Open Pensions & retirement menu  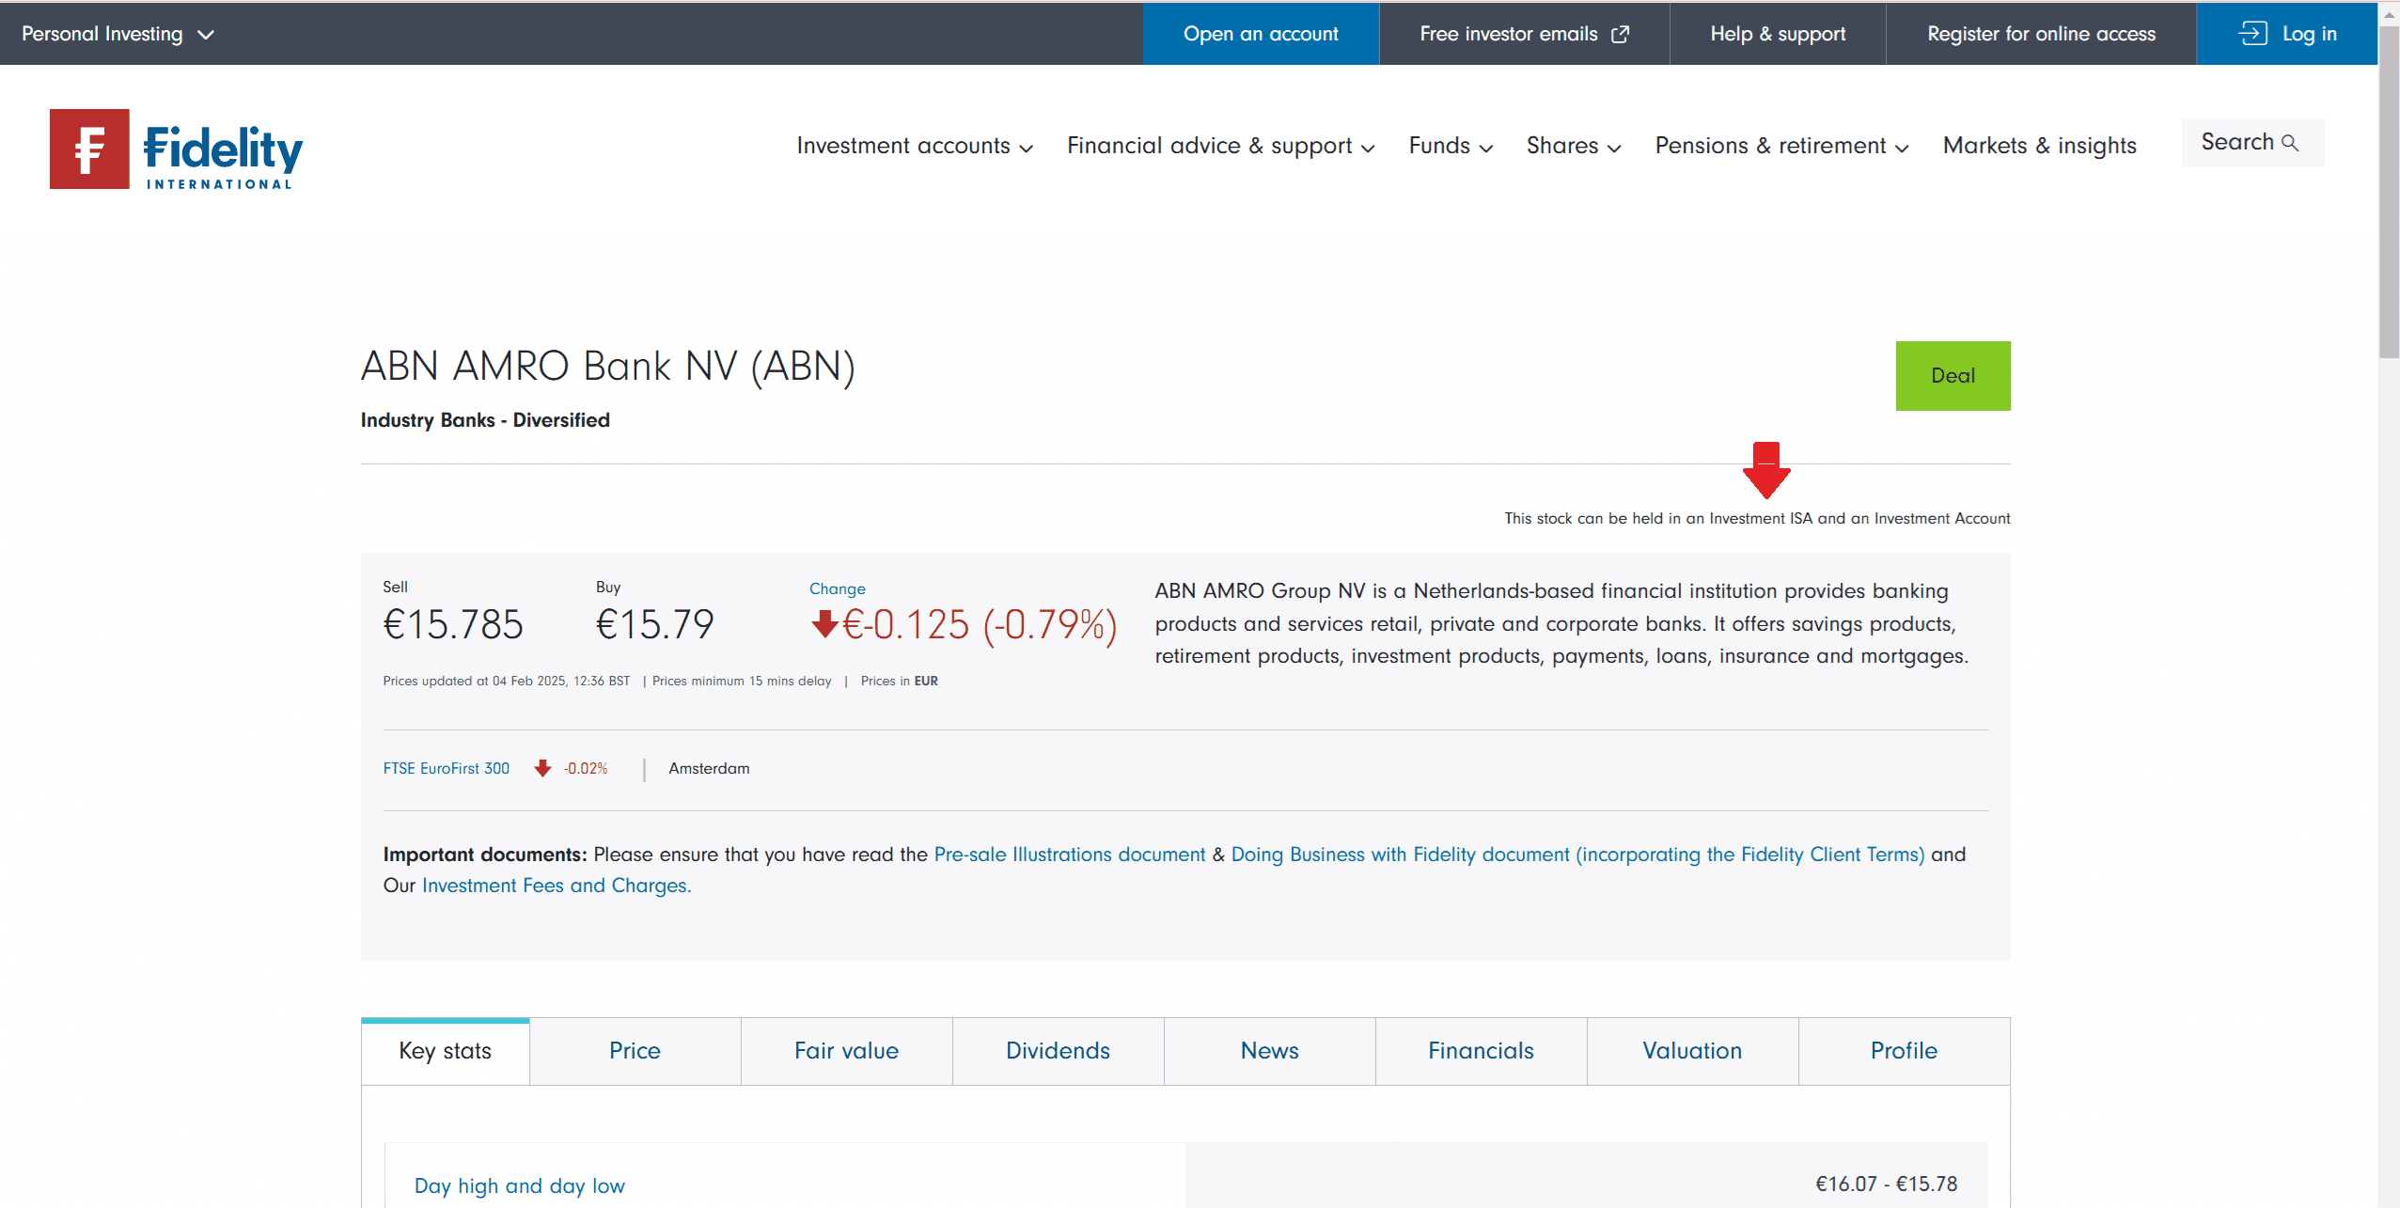[1781, 146]
